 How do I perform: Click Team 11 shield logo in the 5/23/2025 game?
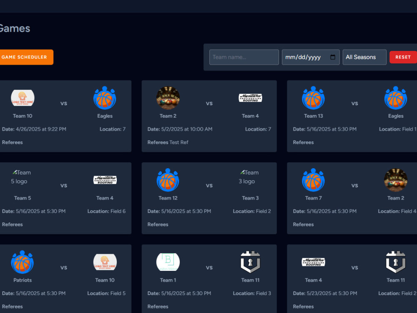(395, 262)
